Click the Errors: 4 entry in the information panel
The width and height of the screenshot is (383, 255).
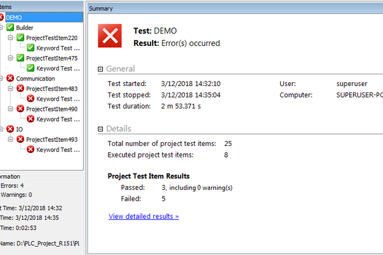[x=12, y=186]
